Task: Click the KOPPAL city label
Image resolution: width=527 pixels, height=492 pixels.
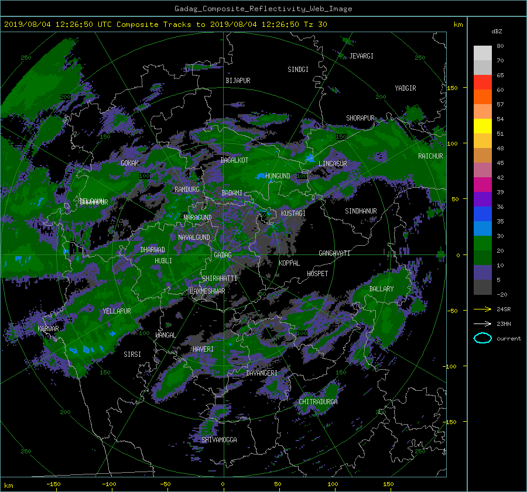Action: coord(289,263)
